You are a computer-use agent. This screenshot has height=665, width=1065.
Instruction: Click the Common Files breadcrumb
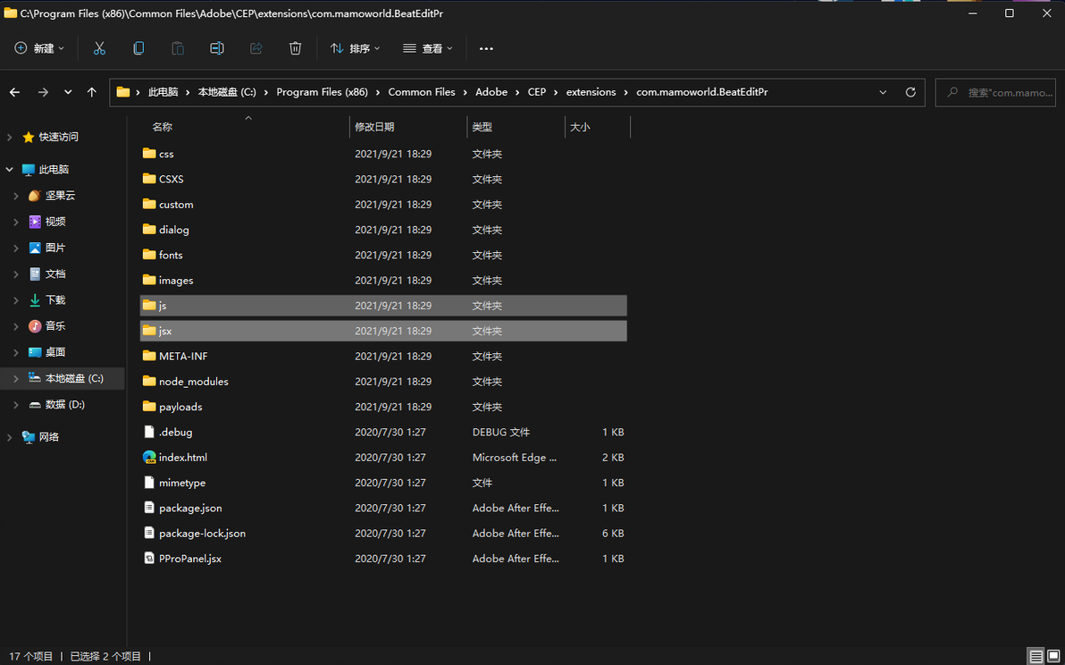pyautogui.click(x=422, y=92)
